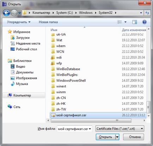Refresh the System32 folder listing

coord(147,13)
